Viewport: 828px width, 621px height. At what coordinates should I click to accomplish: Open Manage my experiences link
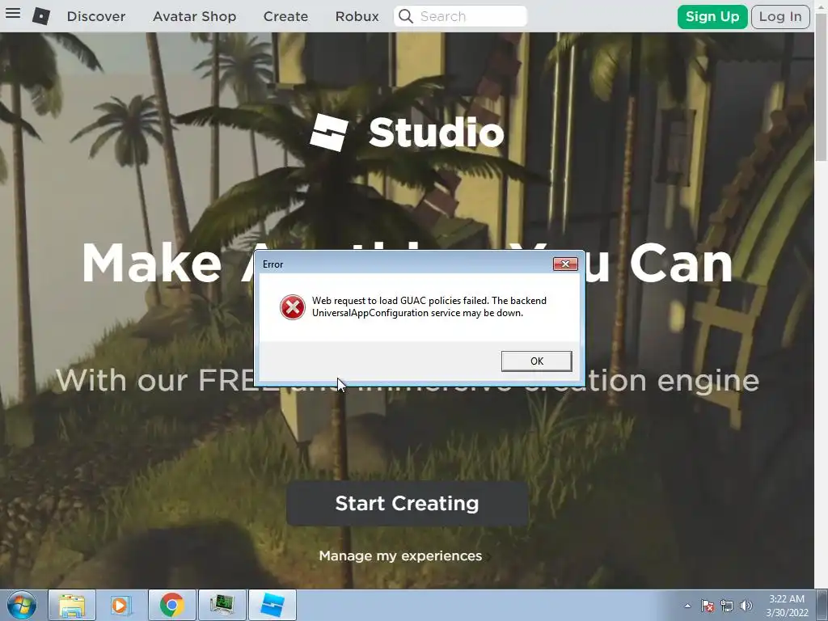[x=400, y=556]
